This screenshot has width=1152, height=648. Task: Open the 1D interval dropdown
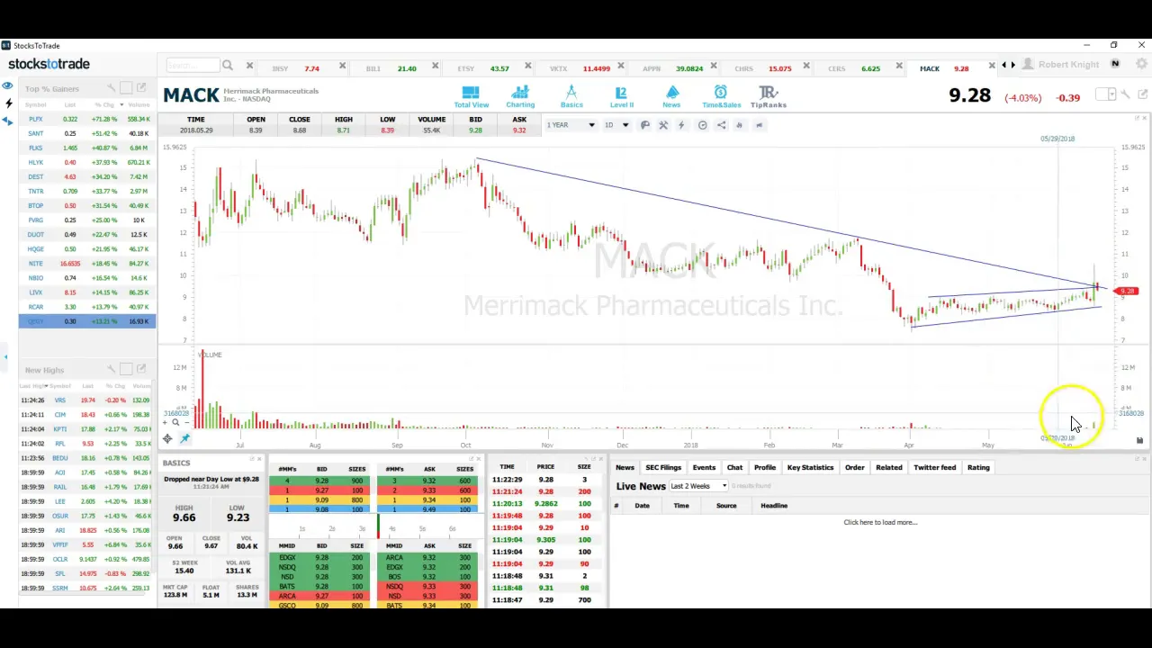(616, 125)
